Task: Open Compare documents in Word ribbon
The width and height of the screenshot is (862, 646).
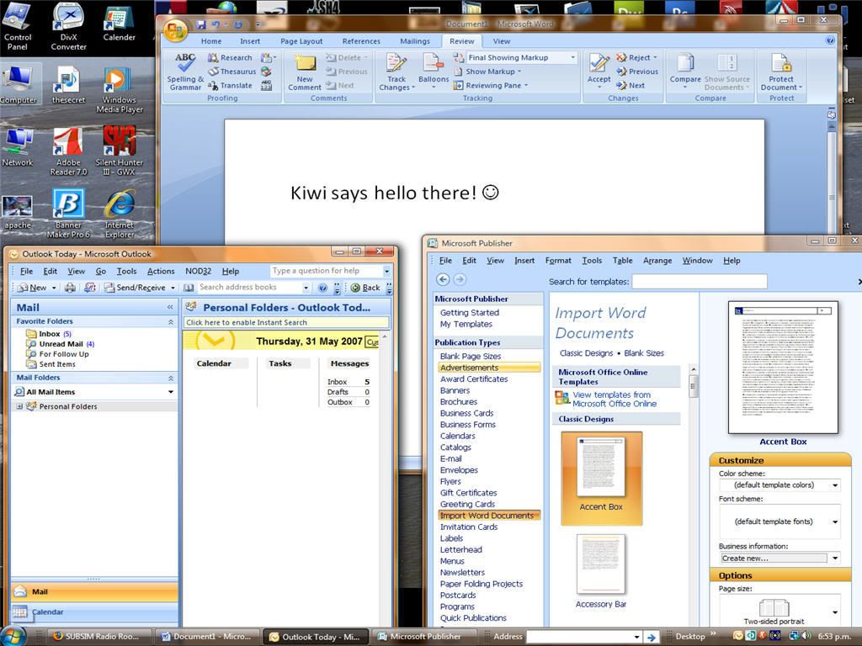Action: click(685, 71)
